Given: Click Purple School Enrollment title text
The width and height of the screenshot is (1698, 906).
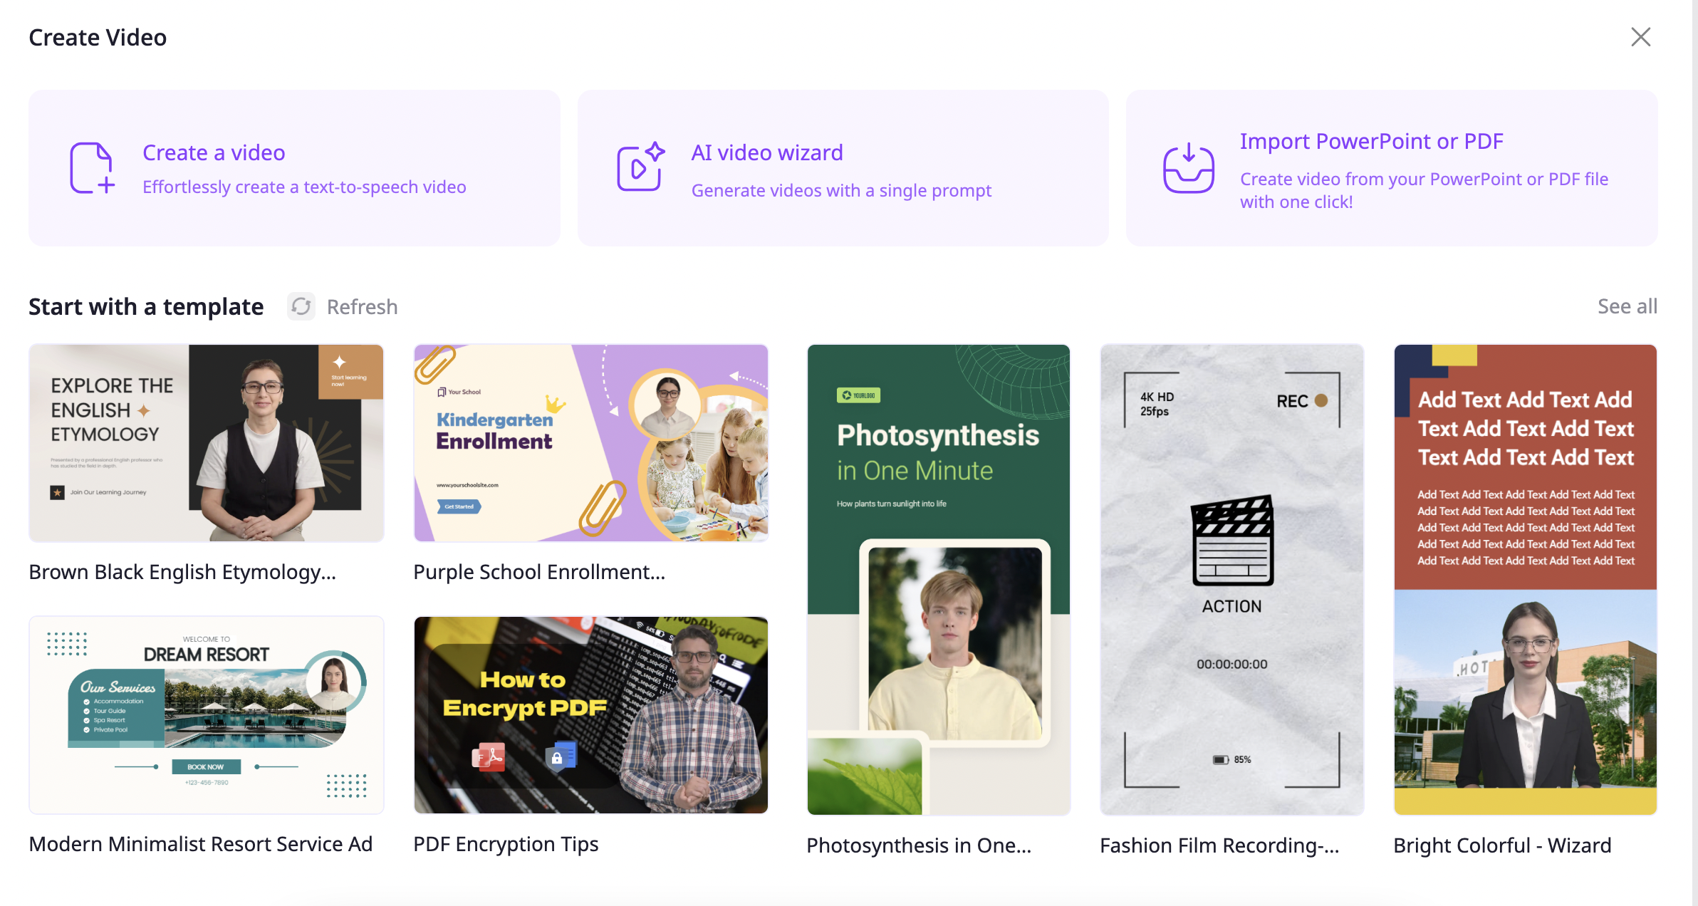Looking at the screenshot, I should tap(539, 572).
